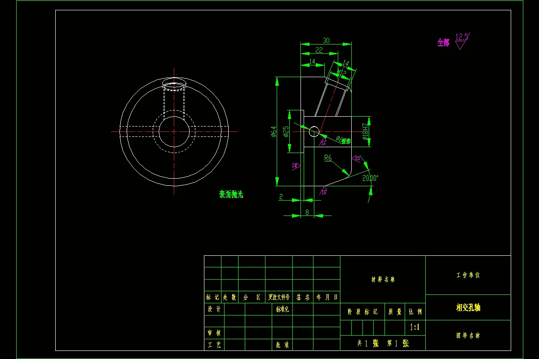Screen dimensions: 539x359
Task: Click the ø25 diameter dimension
Action: (286, 131)
